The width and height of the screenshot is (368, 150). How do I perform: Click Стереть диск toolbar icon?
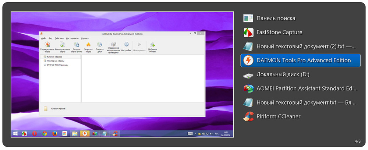pyautogui.click(x=99, y=47)
